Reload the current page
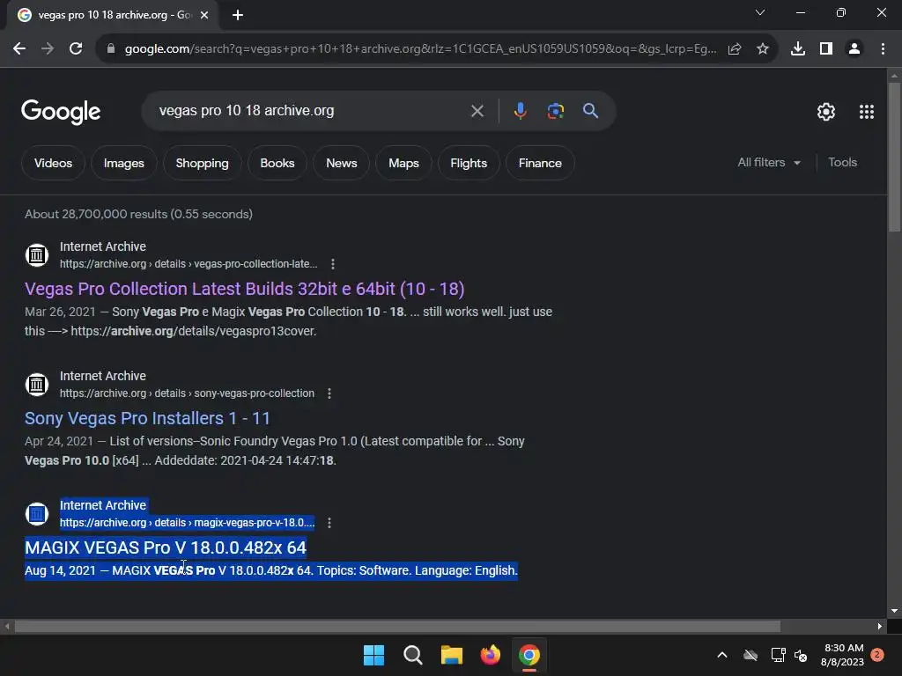This screenshot has width=902, height=676. [x=76, y=49]
